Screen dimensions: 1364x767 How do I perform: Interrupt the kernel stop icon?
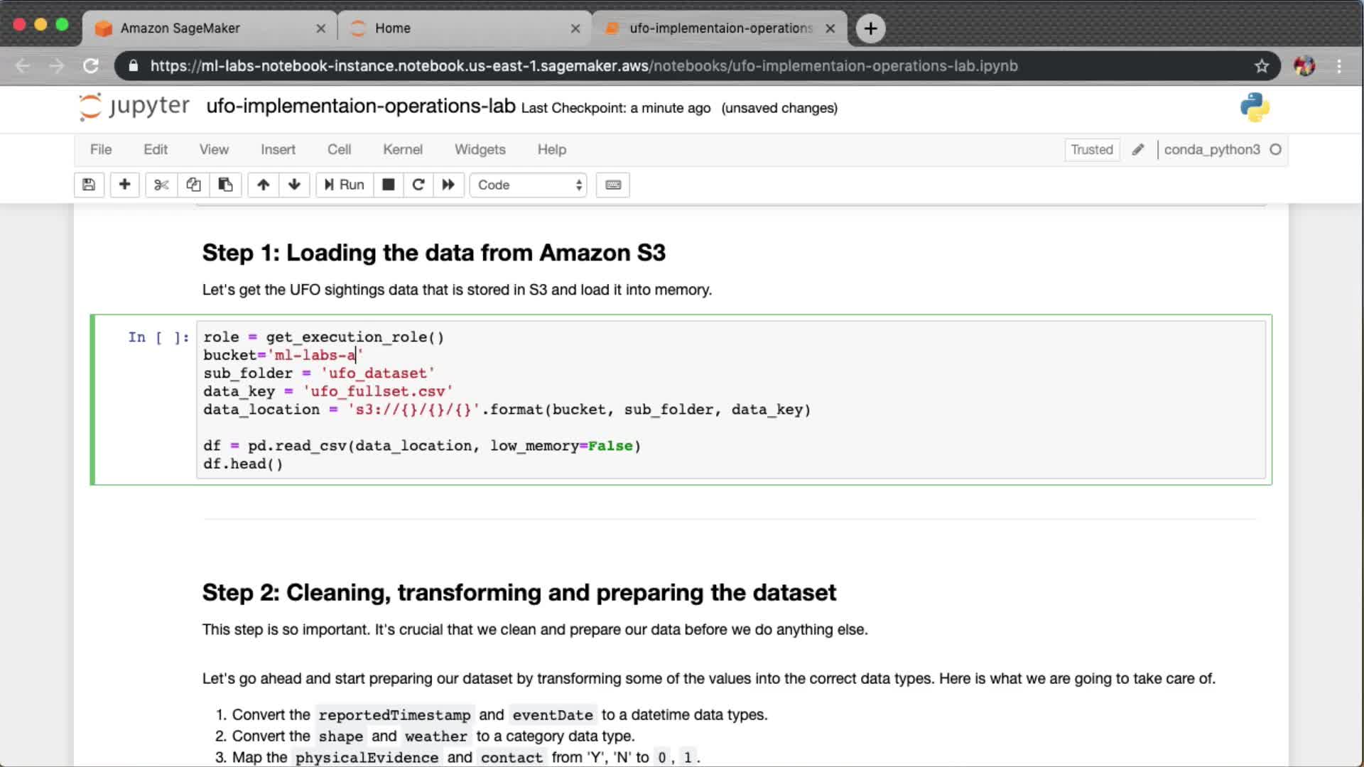tap(388, 185)
